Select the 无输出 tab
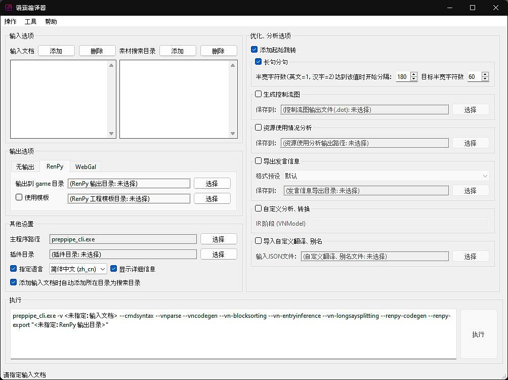This screenshot has width=508, height=380. [25, 166]
